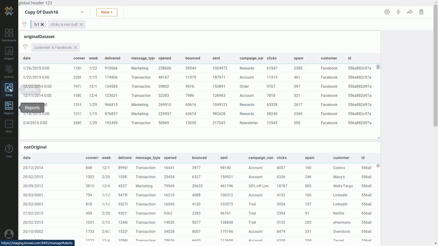Select the '30% off Lim' campaign cell
The height and width of the screenshot is (246, 438).
(x=258, y=186)
